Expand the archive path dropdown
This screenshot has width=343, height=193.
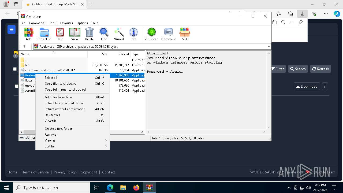click(x=269, y=46)
